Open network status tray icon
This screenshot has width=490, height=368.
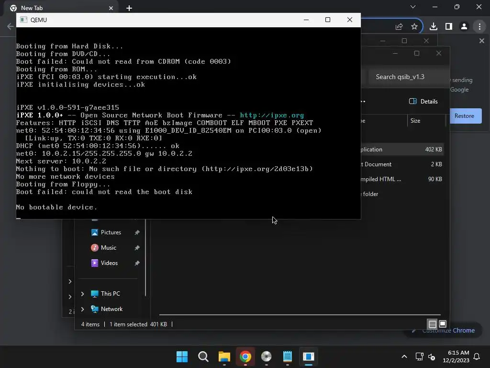coord(419,356)
